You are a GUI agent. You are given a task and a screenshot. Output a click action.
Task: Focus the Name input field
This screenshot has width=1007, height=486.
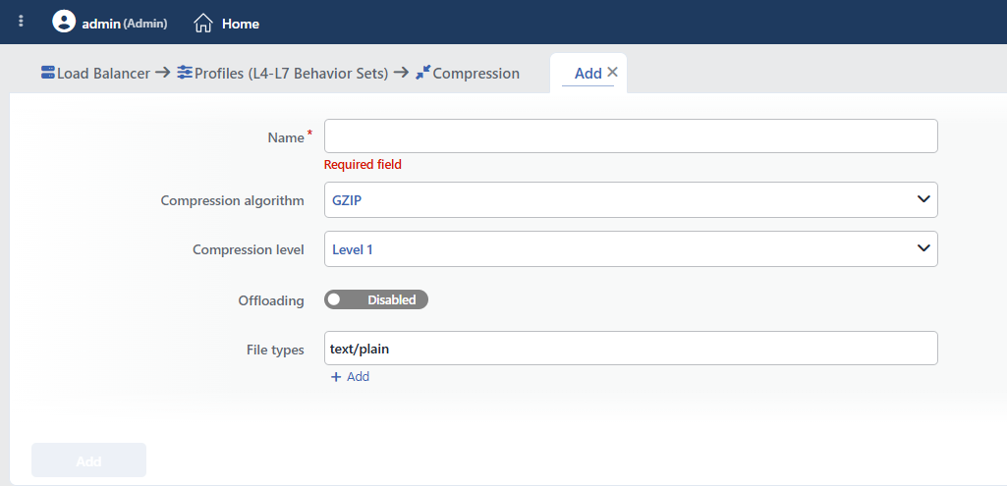pyautogui.click(x=631, y=136)
